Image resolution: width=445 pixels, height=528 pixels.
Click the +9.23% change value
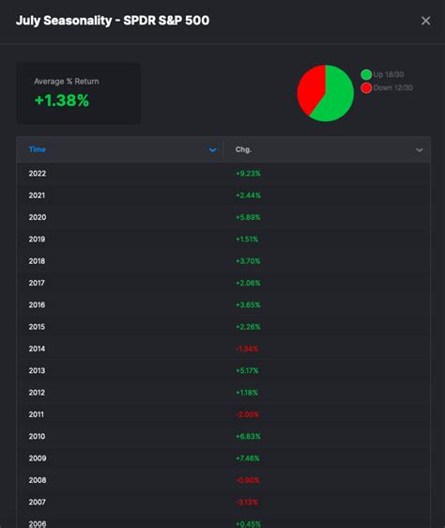[248, 174]
